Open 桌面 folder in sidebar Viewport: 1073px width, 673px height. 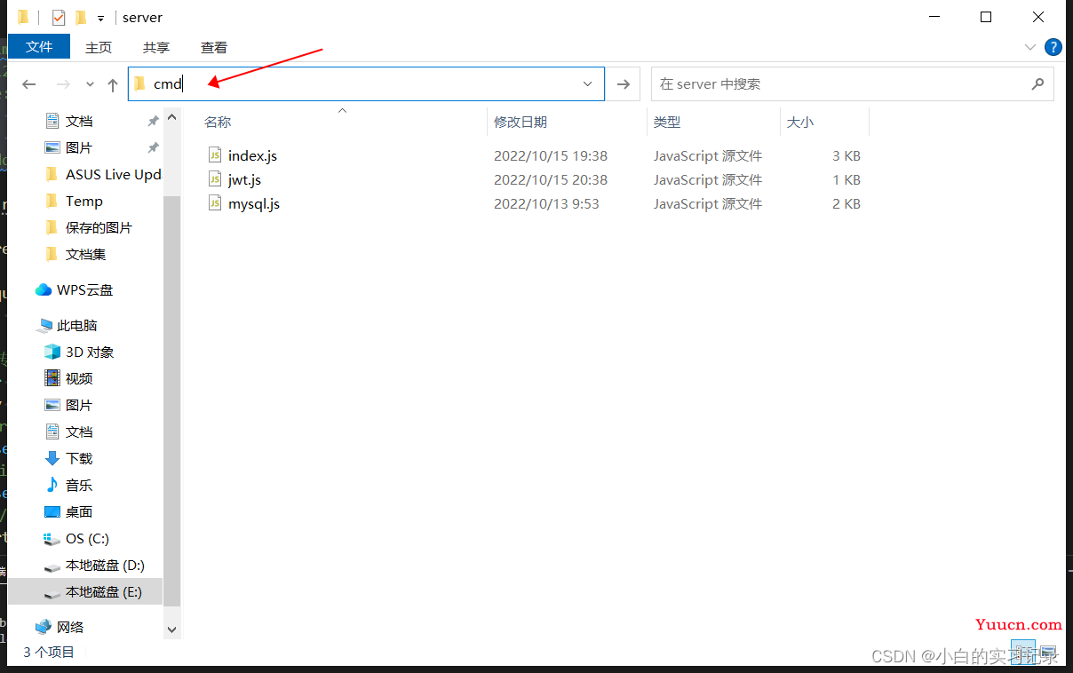79,511
